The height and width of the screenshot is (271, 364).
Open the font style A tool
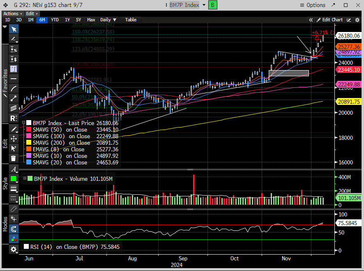(14, 169)
